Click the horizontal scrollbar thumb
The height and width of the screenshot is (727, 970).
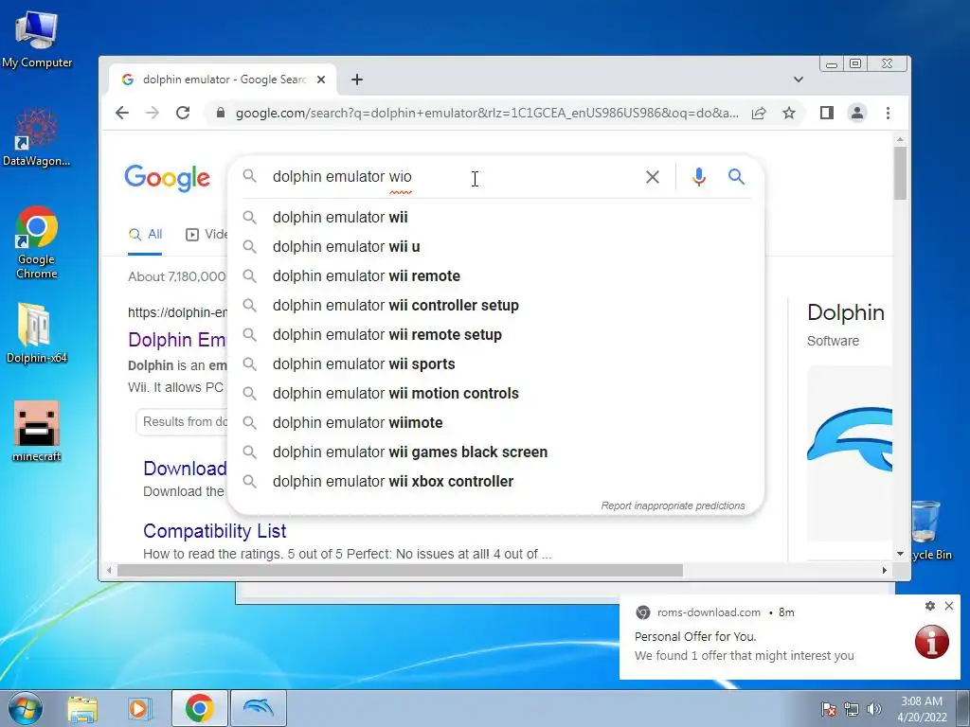point(400,571)
